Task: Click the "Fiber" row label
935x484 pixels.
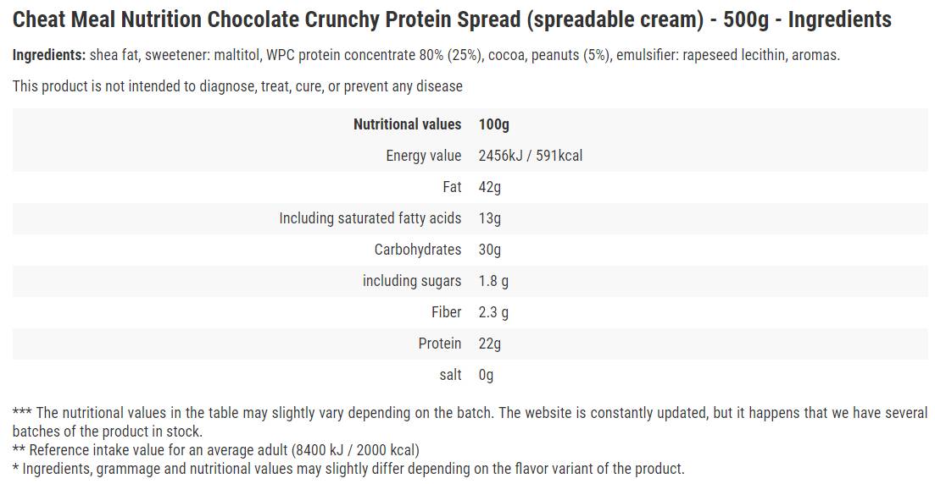Action: coord(446,312)
